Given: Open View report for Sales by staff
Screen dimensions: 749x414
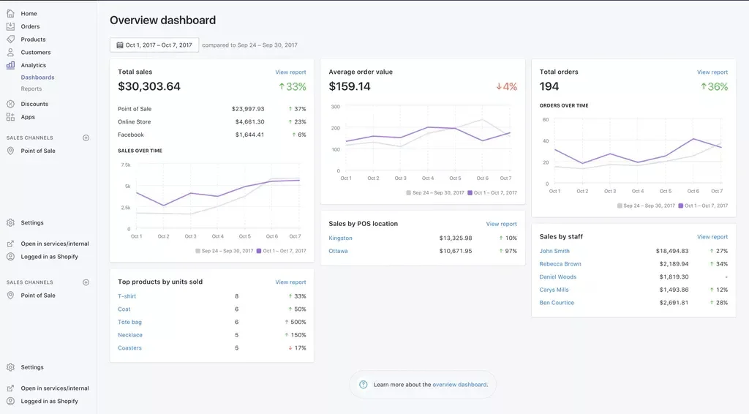Looking at the screenshot, I should coord(712,237).
